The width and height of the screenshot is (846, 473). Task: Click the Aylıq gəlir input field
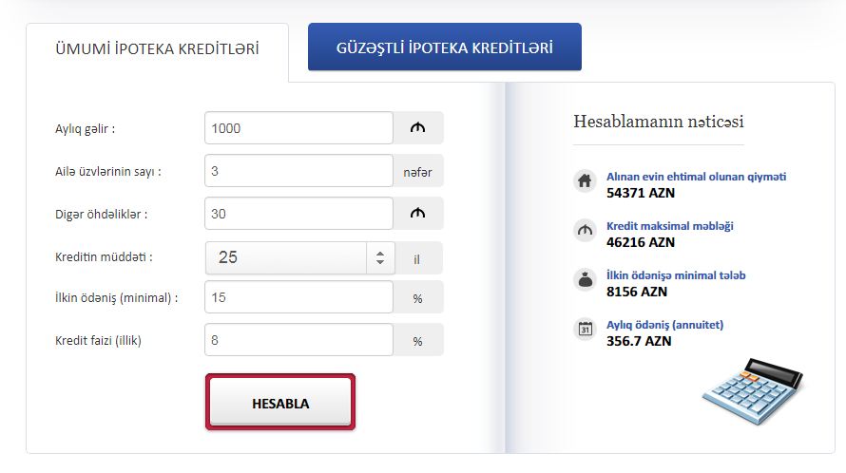coord(298,128)
